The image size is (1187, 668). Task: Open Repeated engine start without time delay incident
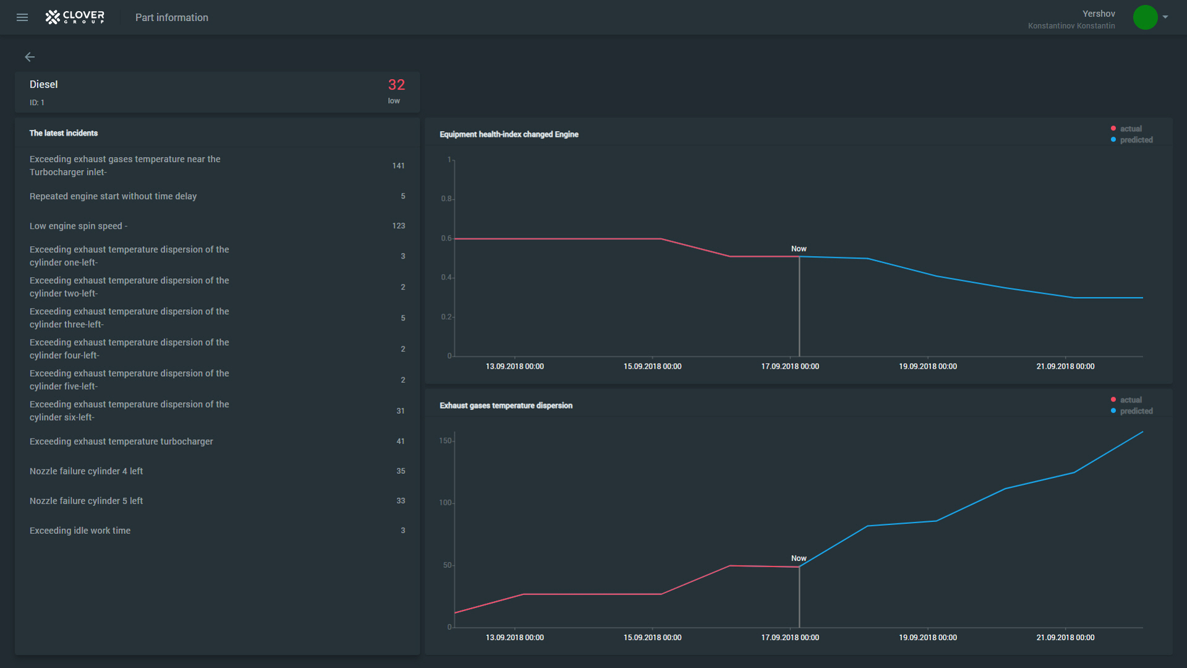click(113, 196)
